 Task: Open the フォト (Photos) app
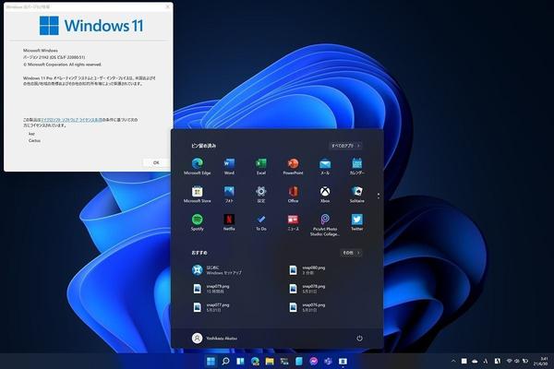pos(229,195)
